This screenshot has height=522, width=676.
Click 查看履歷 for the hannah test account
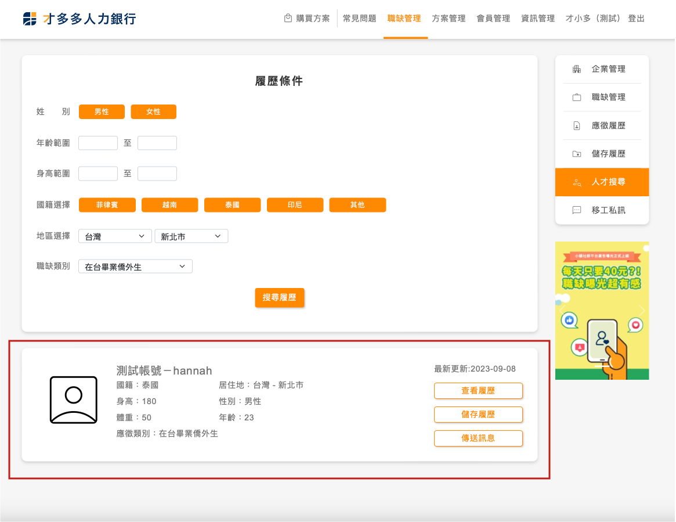(x=478, y=391)
